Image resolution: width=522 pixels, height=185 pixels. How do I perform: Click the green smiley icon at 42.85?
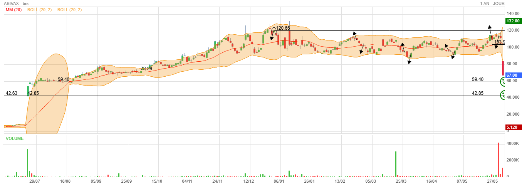point(503,95)
